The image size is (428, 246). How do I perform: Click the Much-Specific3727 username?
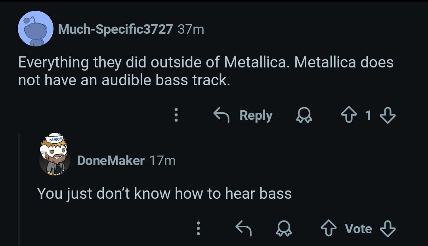coord(115,29)
